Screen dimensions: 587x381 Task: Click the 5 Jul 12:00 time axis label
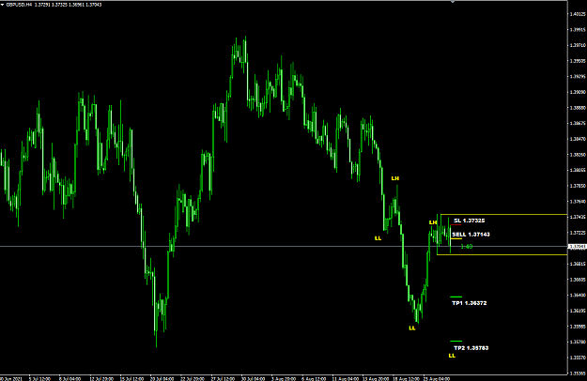[39, 379]
